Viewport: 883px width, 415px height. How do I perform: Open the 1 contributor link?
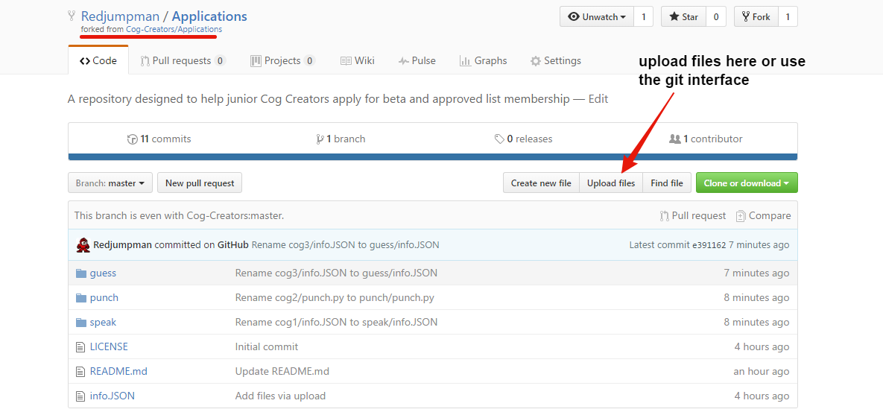706,139
